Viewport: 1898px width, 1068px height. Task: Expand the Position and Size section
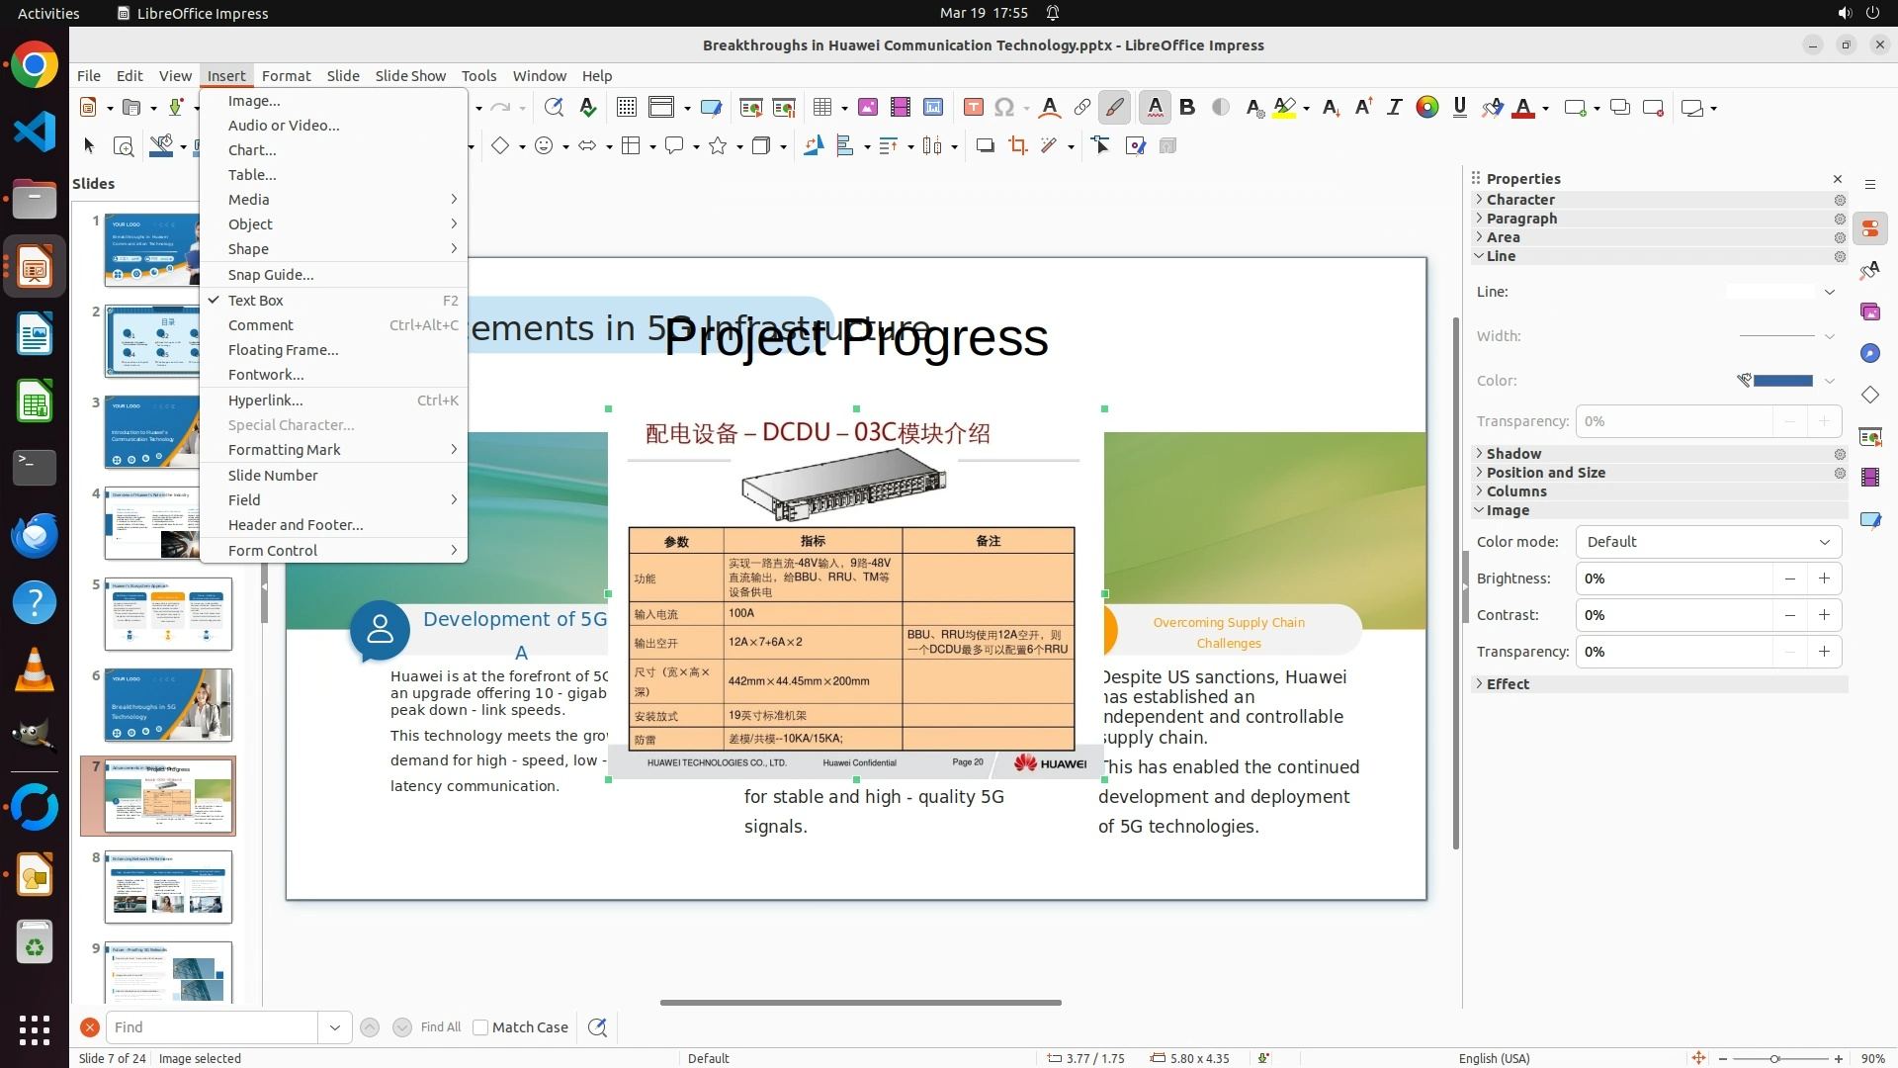pyautogui.click(x=1545, y=473)
